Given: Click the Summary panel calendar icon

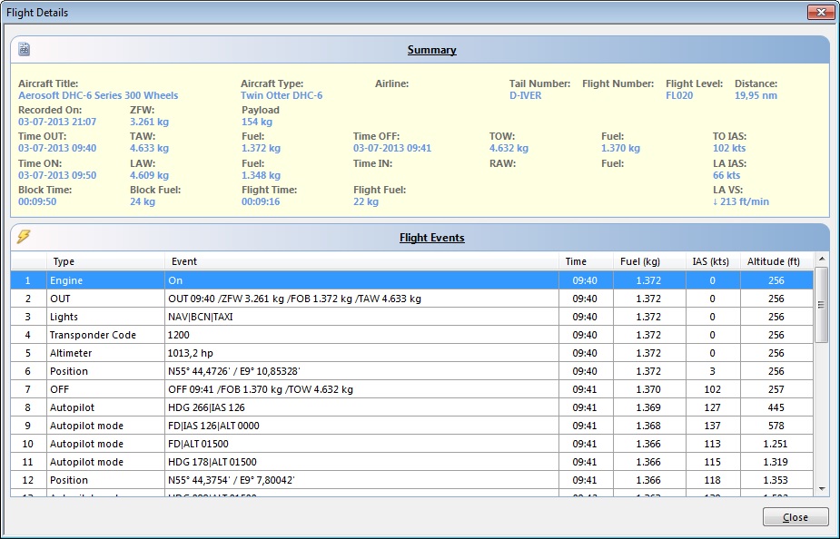Looking at the screenshot, I should point(25,49).
